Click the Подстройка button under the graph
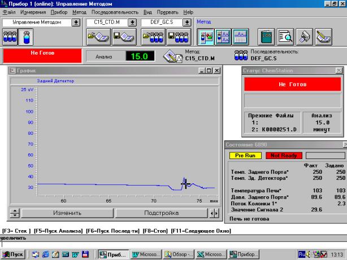 pyautogui.click(x=161, y=213)
